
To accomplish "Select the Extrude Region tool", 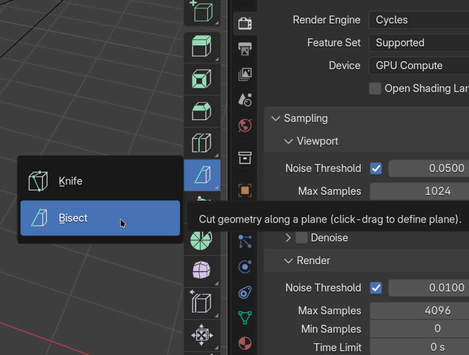I will tap(201, 46).
